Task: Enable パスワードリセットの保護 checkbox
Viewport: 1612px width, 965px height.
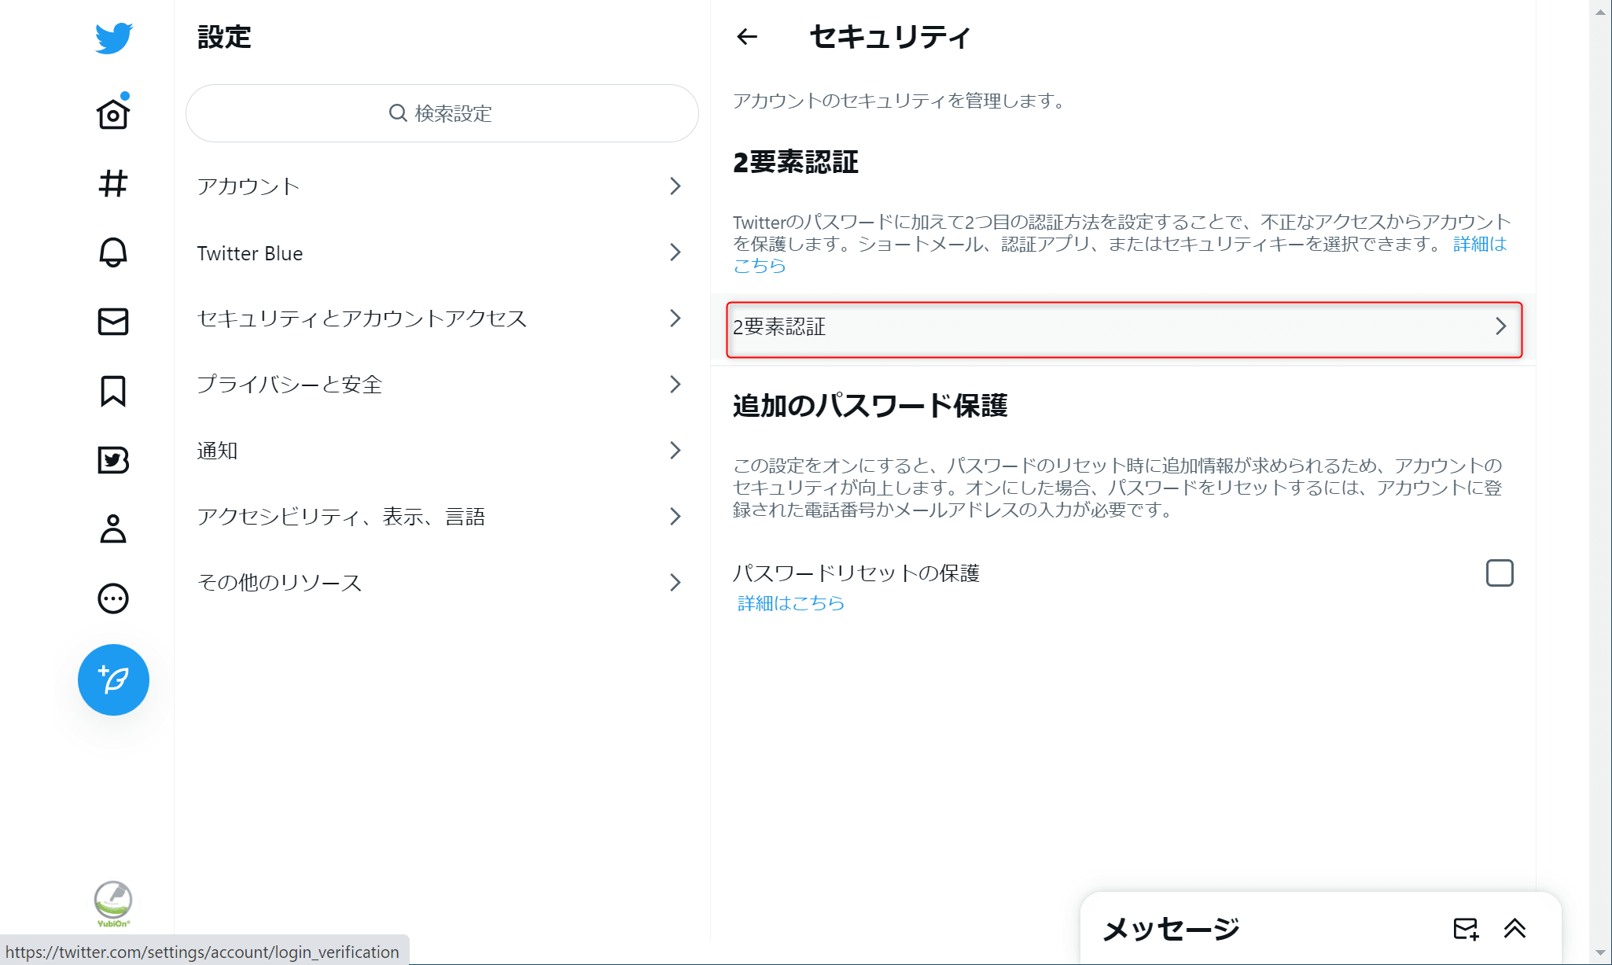Action: [1500, 573]
